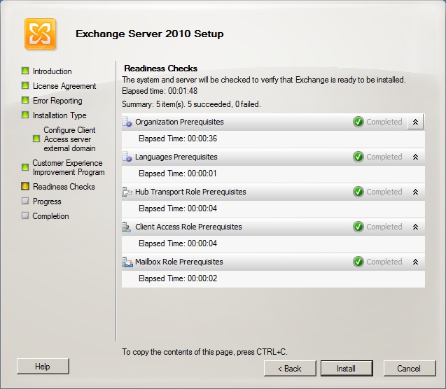Click green checkmark for Client Access Role

coord(358,227)
